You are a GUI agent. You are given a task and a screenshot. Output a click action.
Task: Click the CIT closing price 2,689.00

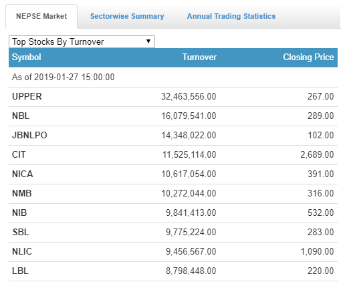(317, 154)
